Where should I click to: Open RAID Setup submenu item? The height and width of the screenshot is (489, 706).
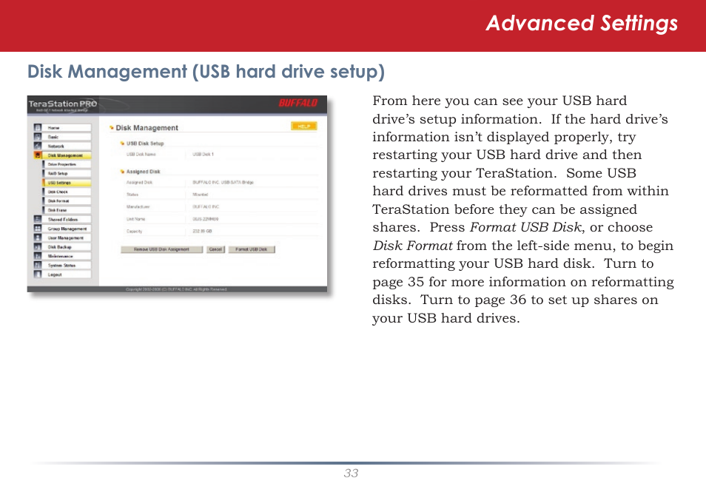coord(67,173)
